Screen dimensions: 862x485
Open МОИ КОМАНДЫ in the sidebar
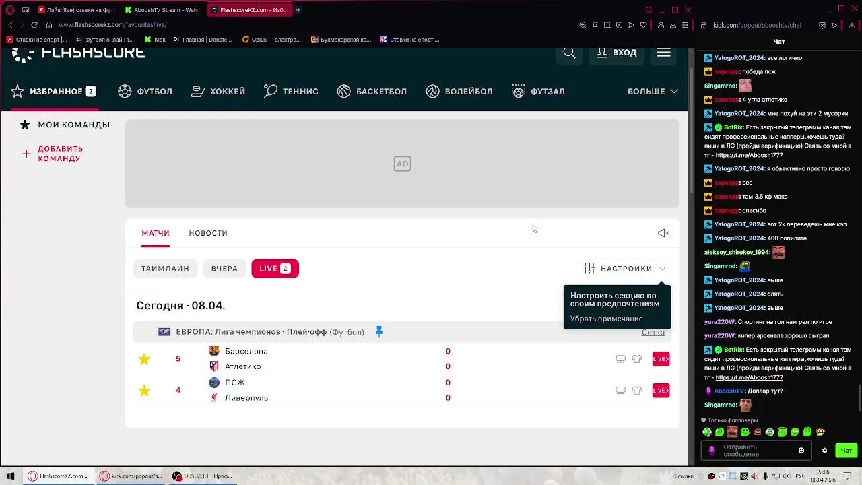pyautogui.click(x=65, y=125)
